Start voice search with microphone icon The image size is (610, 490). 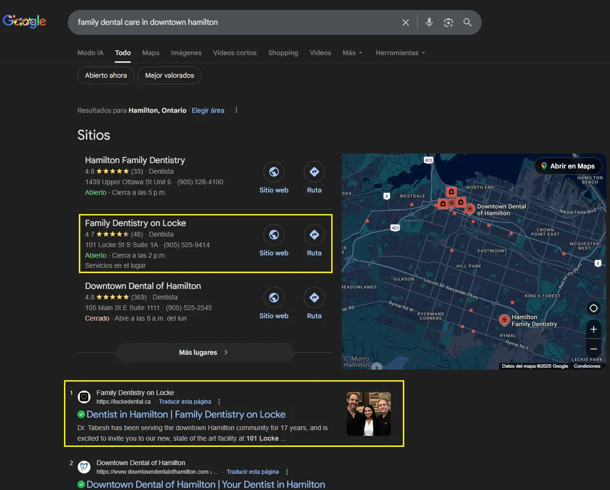pyautogui.click(x=430, y=22)
